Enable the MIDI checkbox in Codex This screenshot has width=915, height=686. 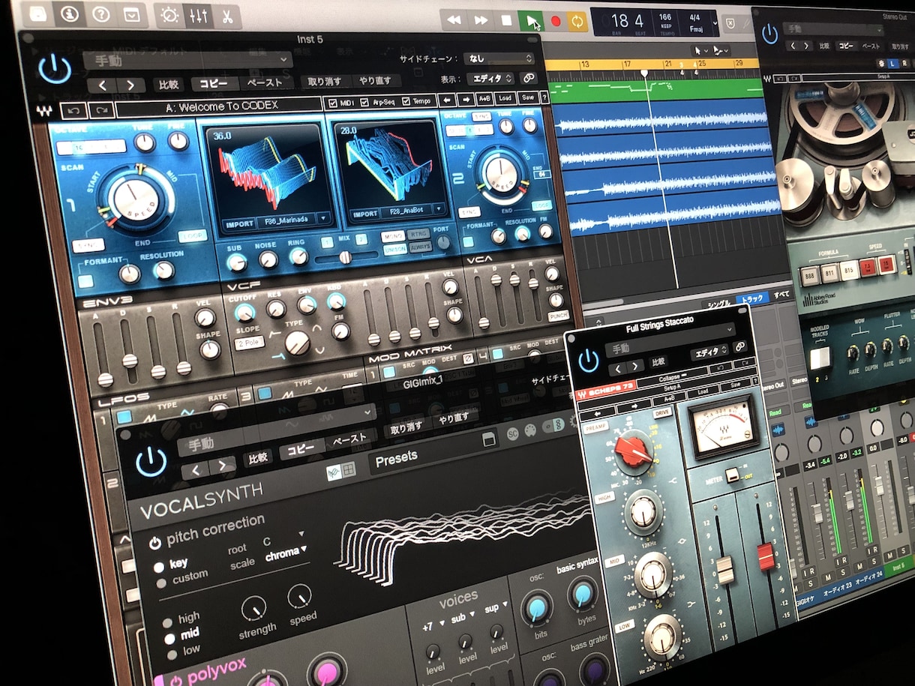[x=334, y=102]
